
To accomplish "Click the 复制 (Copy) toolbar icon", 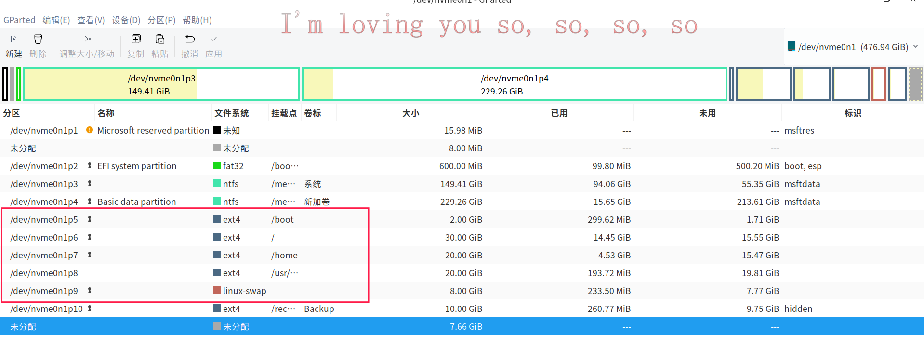I will coord(136,39).
